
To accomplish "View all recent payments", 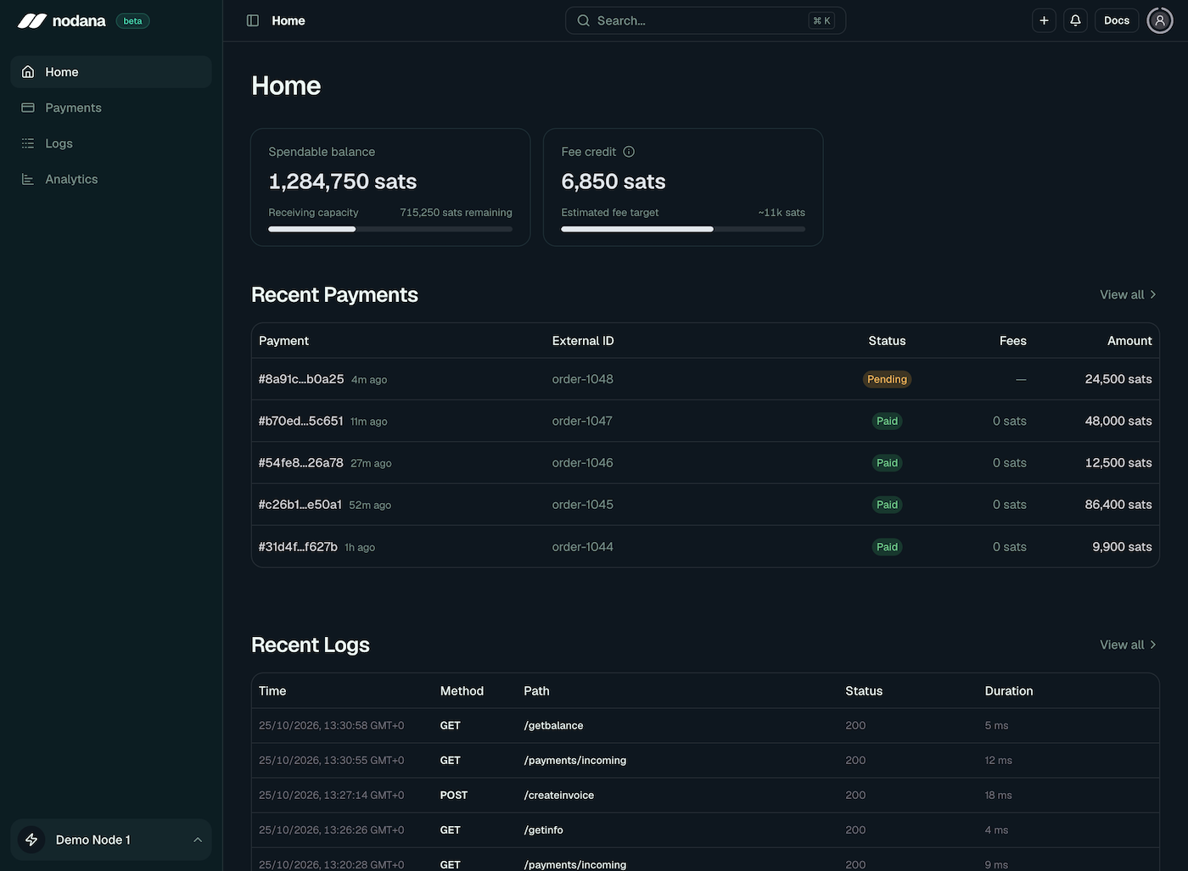I will point(1129,294).
